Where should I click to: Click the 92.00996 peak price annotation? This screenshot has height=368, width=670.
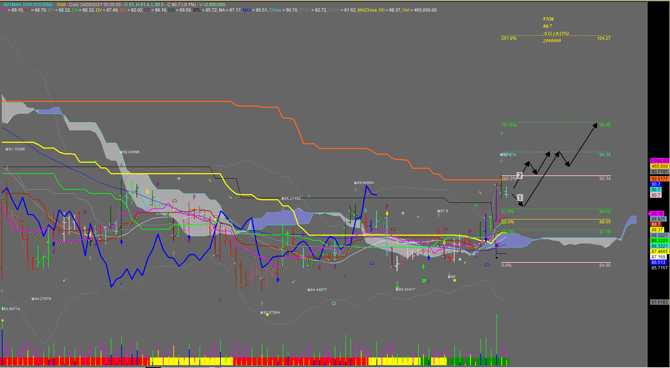pos(130,152)
